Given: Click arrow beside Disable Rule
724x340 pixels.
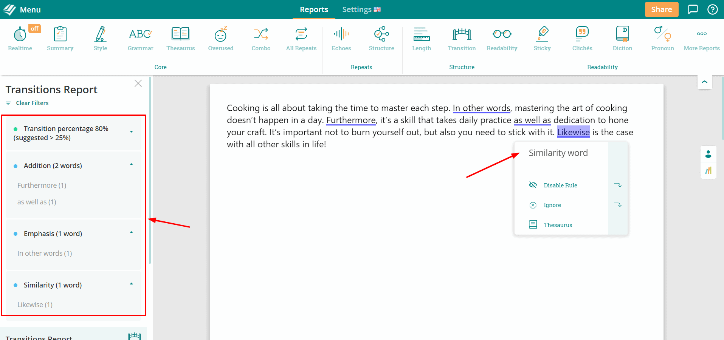Looking at the screenshot, I should click(617, 185).
